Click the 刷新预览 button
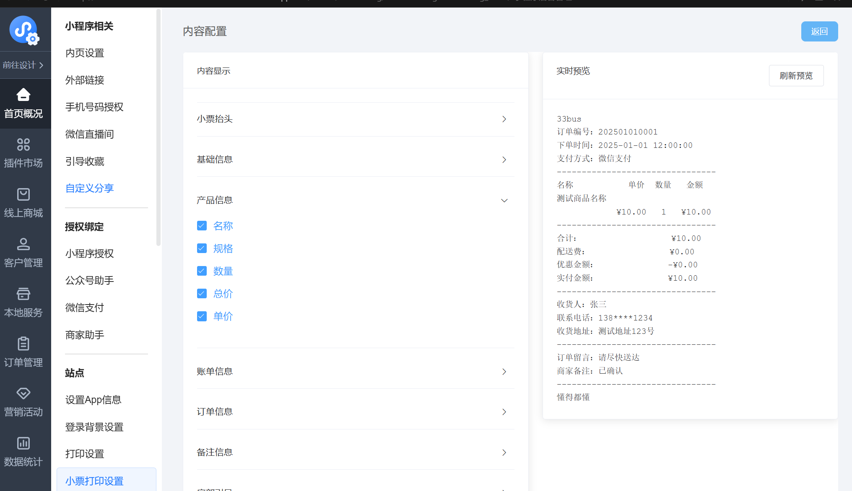Viewport: 852px width, 491px height. (796, 76)
